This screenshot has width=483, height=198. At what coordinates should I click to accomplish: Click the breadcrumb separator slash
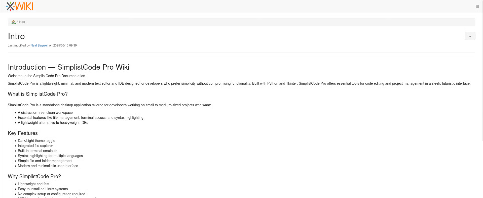[17, 22]
